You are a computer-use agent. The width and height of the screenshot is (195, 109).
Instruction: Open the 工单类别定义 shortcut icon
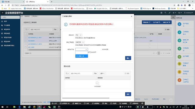[x=179, y=32]
